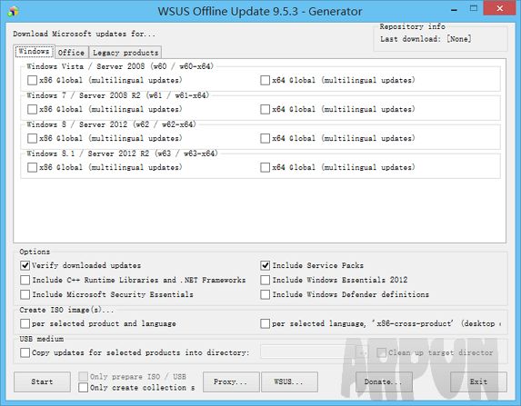Click the 'Download Microsoft updates for...' label
521x406 pixels.
point(84,34)
